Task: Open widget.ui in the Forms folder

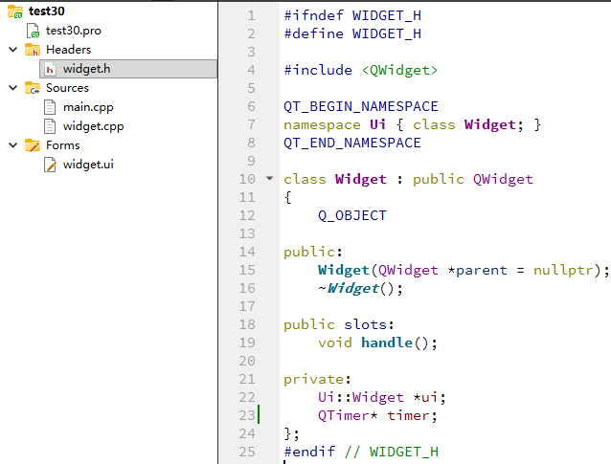Action: click(88, 165)
